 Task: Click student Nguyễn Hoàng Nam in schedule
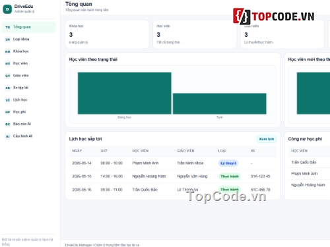(x=149, y=177)
